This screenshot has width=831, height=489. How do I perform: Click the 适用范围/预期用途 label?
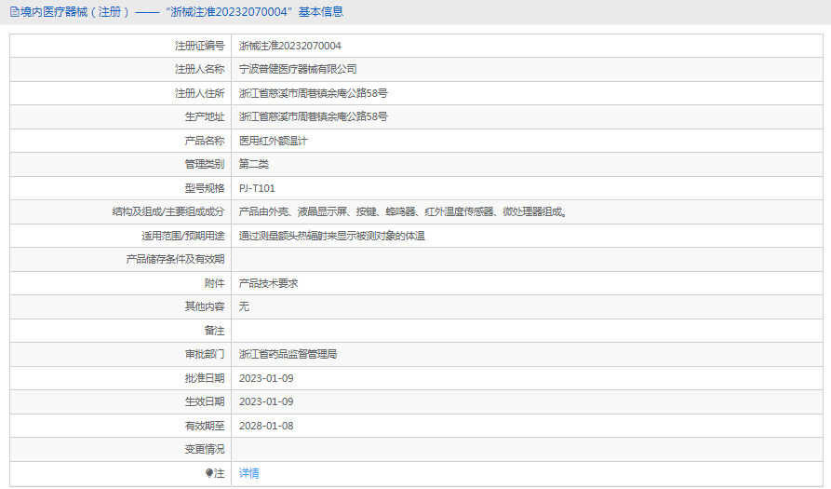[x=182, y=236]
